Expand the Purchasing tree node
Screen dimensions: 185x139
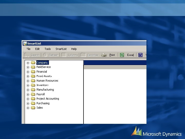coord(28,103)
